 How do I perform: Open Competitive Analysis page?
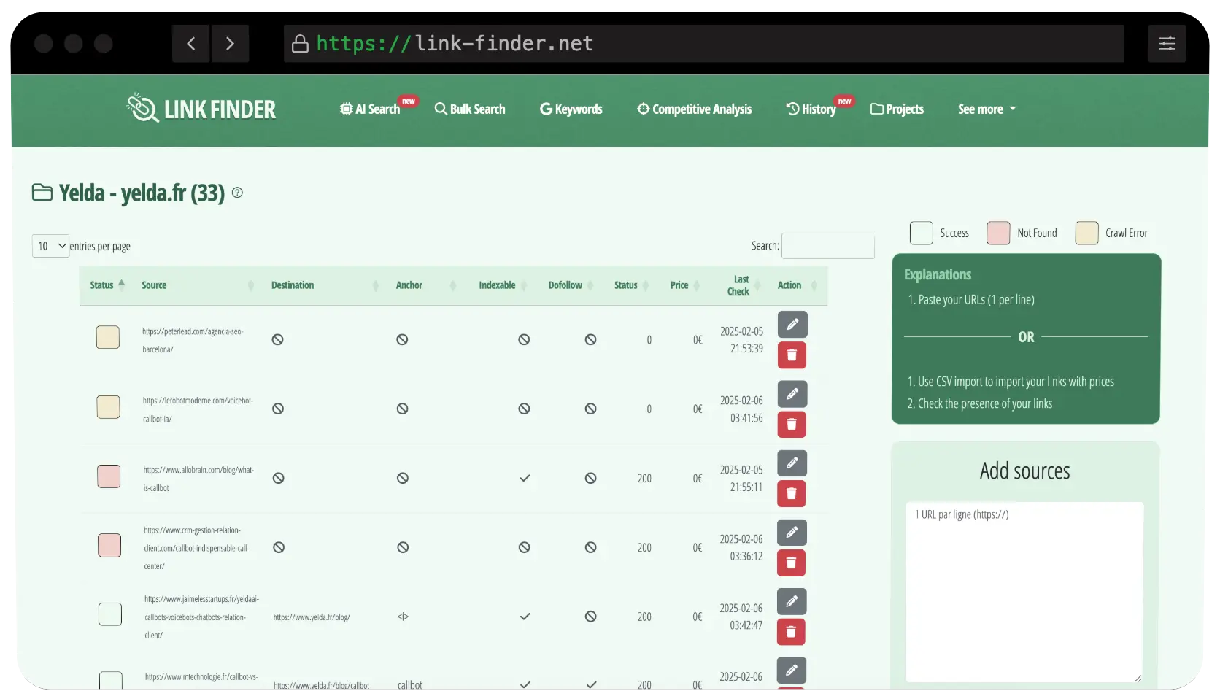click(695, 109)
